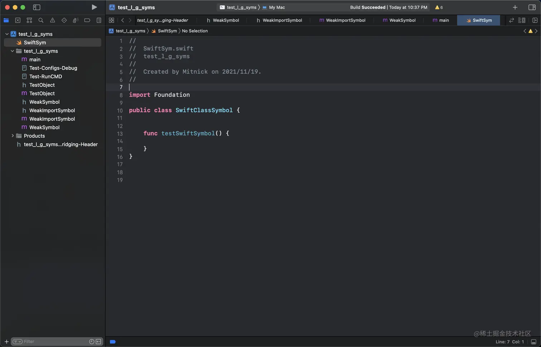This screenshot has width=541, height=347.
Task: Collapse the test_l_g_syms project root
Action: click(x=7, y=34)
